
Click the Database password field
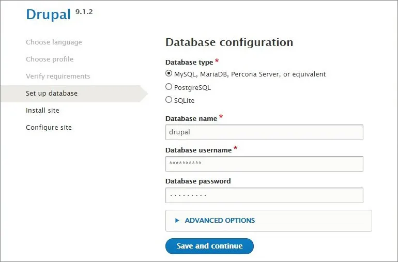click(264, 195)
